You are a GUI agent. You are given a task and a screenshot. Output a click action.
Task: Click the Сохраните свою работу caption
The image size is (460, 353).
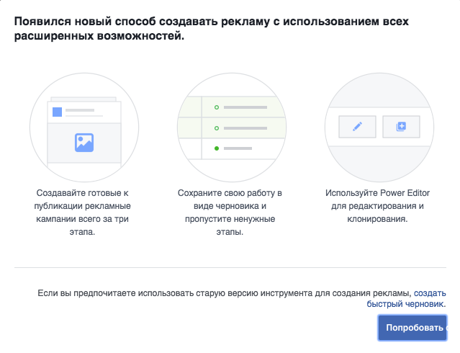point(229,213)
